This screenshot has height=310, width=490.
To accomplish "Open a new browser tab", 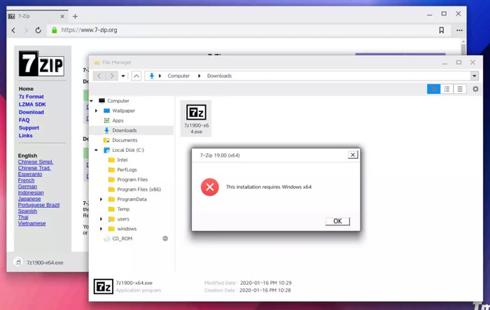I will [75, 16].
